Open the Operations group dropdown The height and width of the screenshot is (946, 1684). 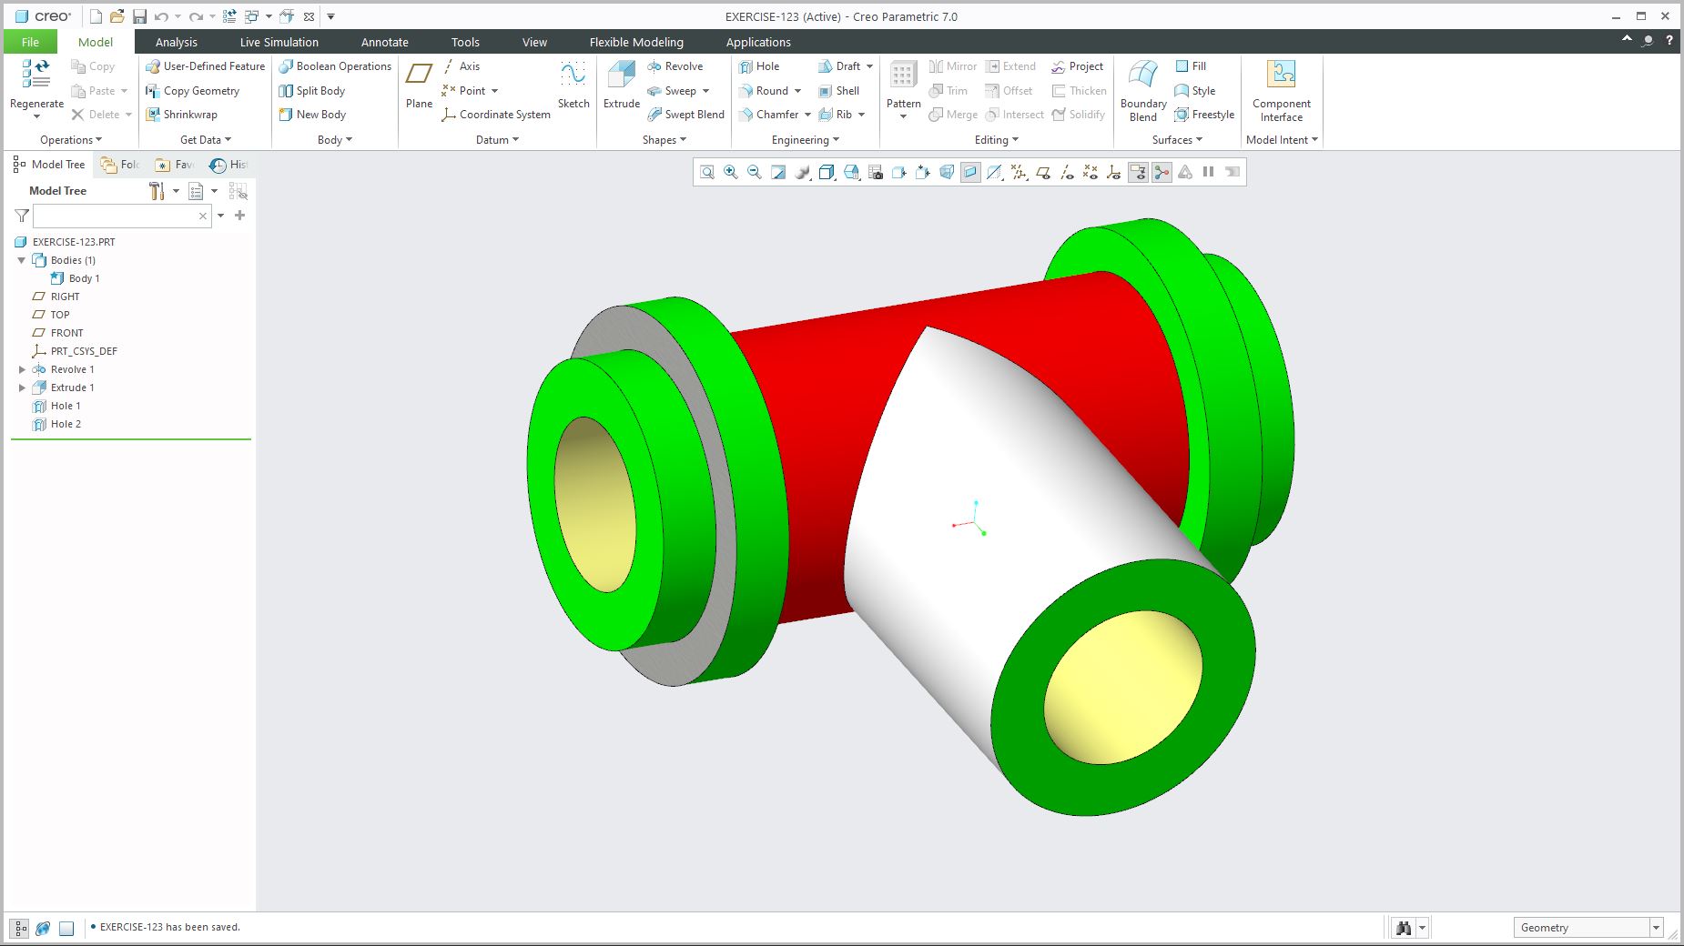(x=71, y=140)
